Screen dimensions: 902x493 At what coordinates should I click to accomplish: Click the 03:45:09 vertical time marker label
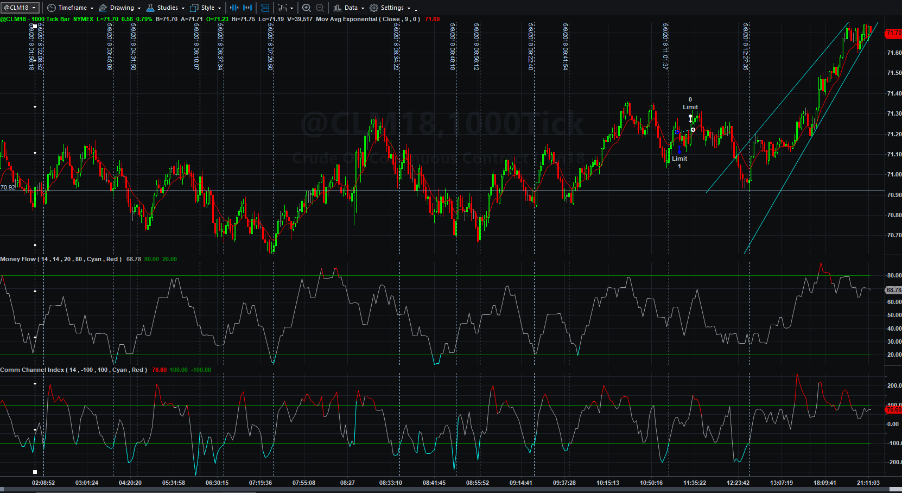[110, 47]
